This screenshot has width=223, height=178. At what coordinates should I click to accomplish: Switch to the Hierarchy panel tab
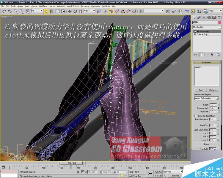(x=204, y=18)
